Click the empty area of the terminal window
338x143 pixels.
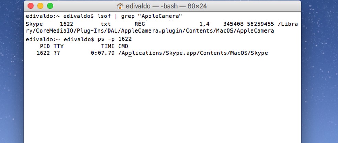(x=161, y=103)
